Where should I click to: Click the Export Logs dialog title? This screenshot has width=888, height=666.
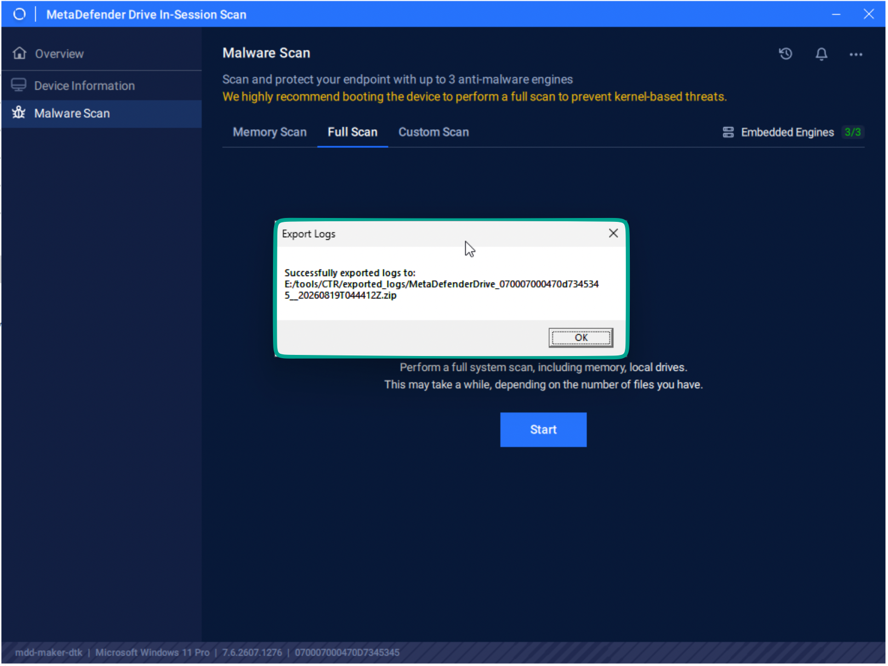click(x=309, y=234)
